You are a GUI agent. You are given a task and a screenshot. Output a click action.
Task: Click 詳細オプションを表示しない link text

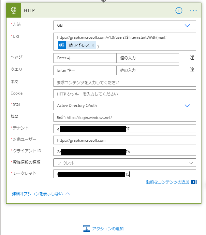point(37,194)
